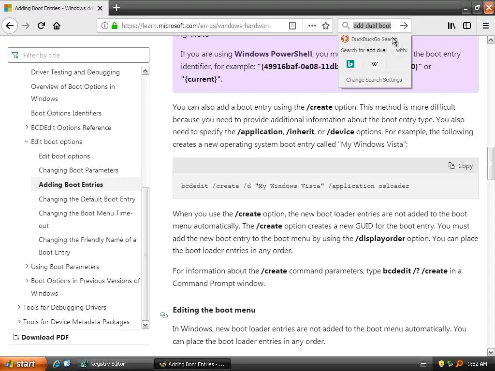
Task: Click Adding Boot Entries taskbar button
Action: click(x=192, y=364)
